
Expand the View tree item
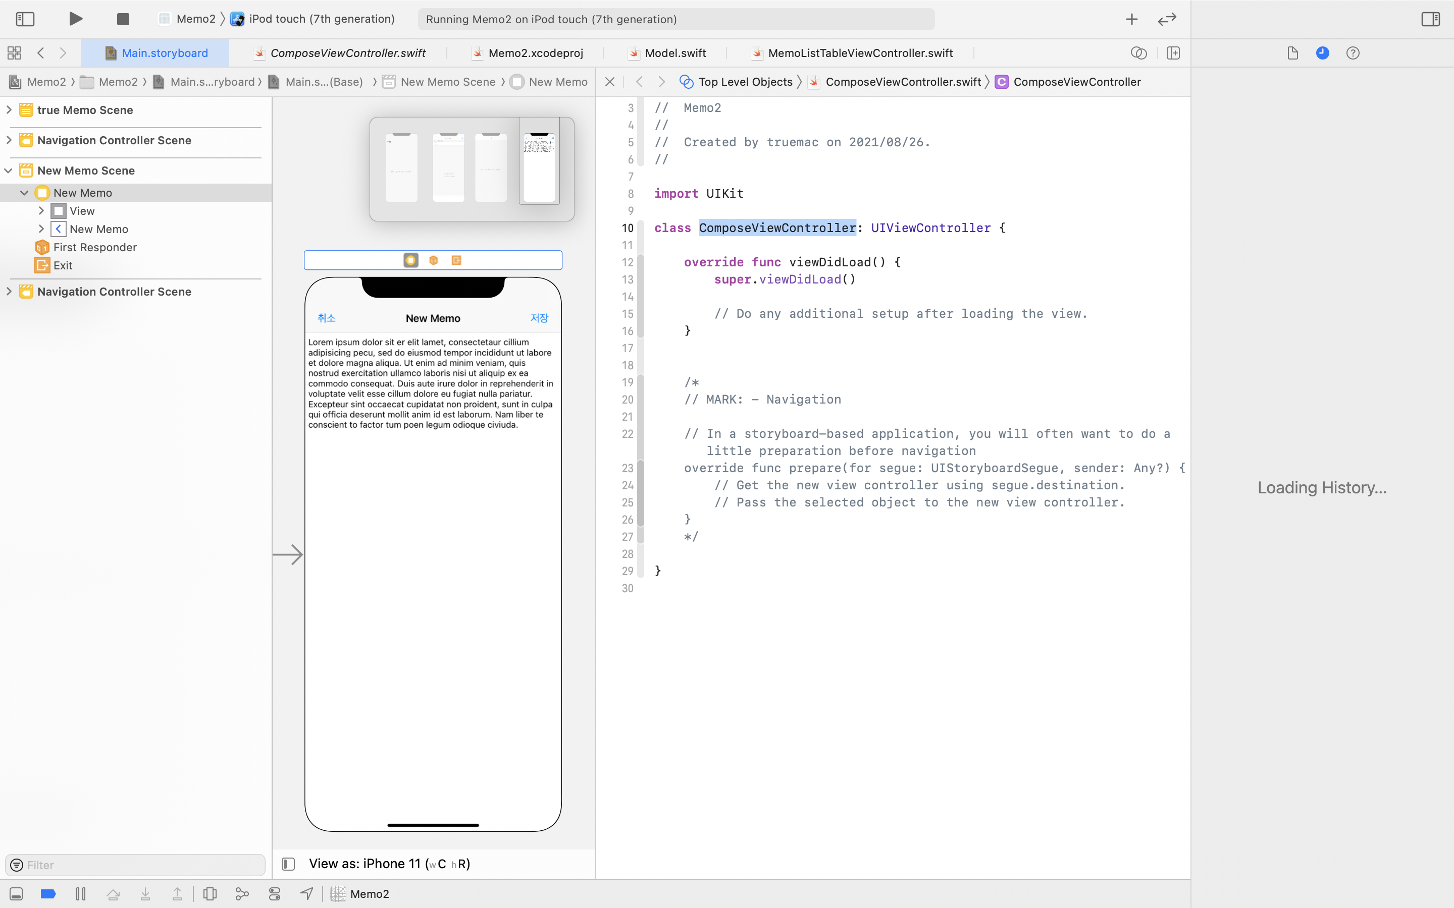click(x=41, y=211)
